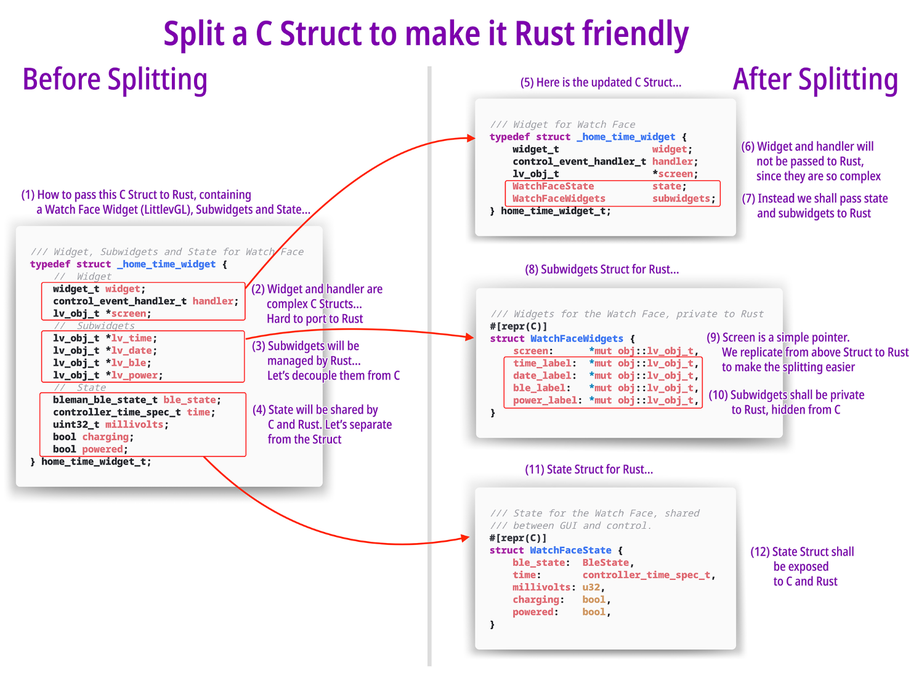Click annotation (10) Subwidgets shall be private
The image size is (919, 676).
[787, 402]
